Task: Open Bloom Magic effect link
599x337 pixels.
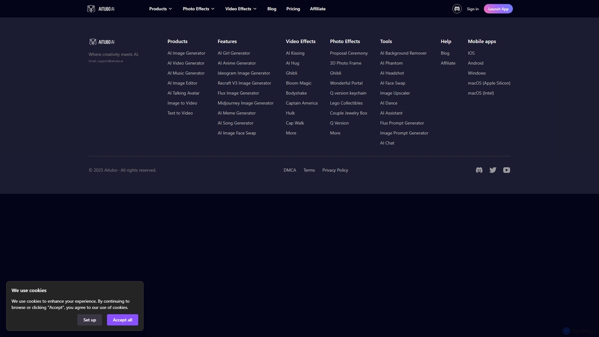Action: click(299, 83)
